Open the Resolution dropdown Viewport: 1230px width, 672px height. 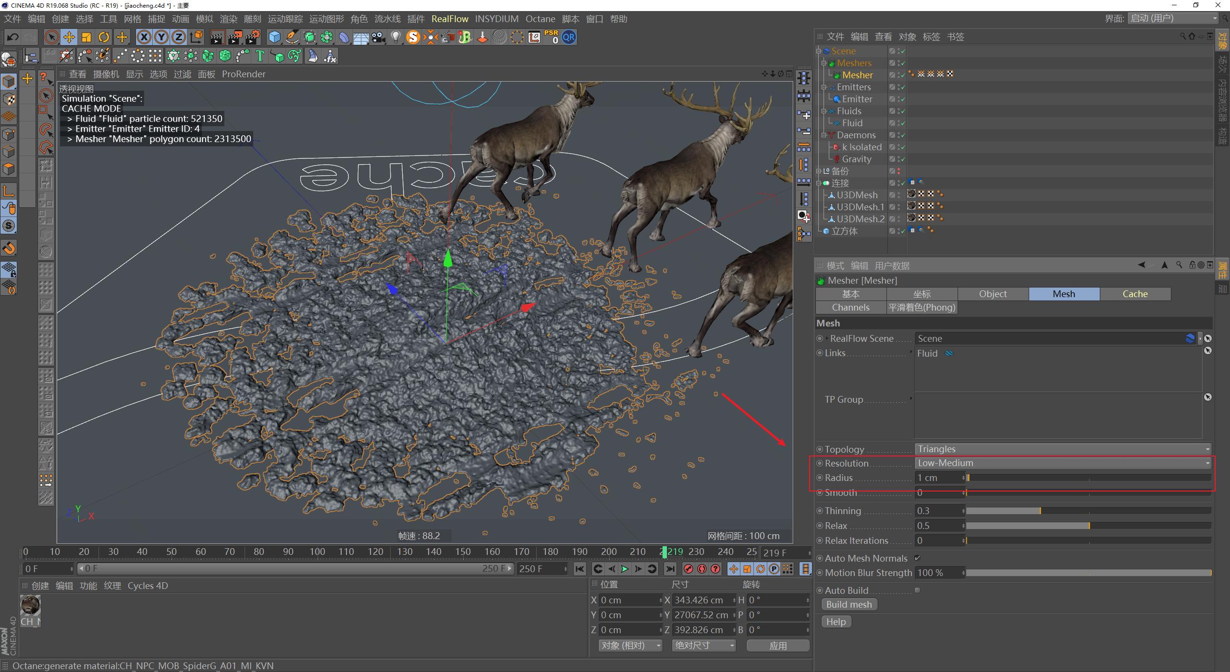[1063, 463]
